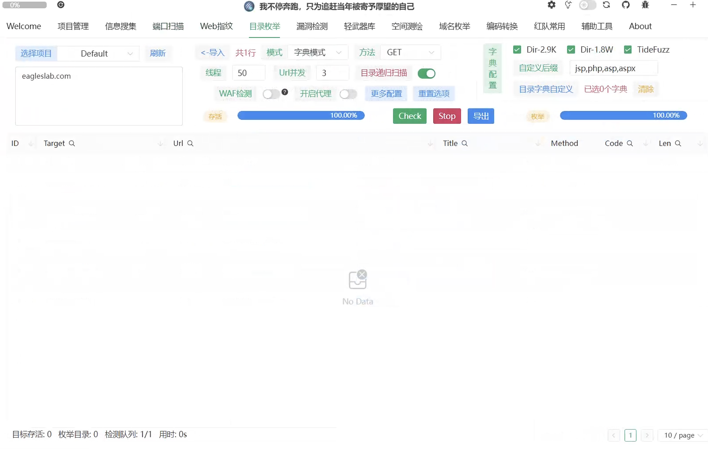Disable the 目录递归扫描 switch
Image resolution: width=708 pixels, height=450 pixels.
426,73
